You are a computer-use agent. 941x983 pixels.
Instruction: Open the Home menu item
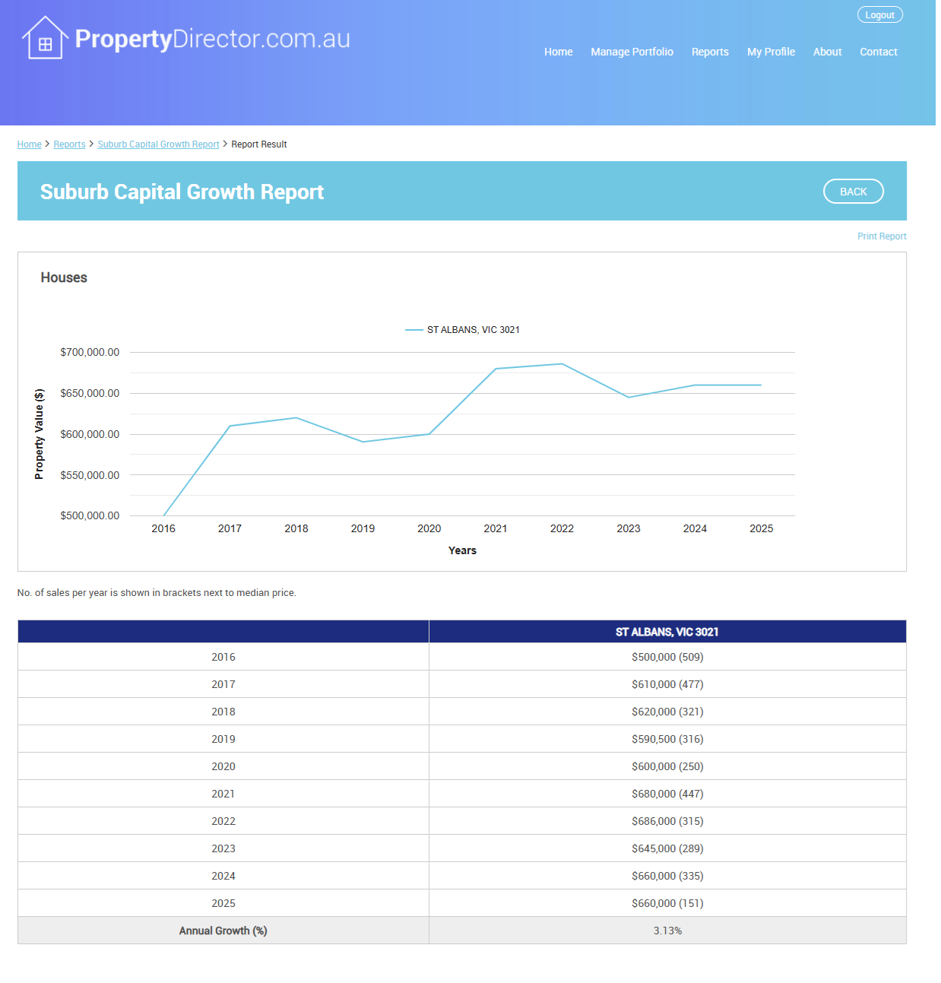pyautogui.click(x=558, y=52)
